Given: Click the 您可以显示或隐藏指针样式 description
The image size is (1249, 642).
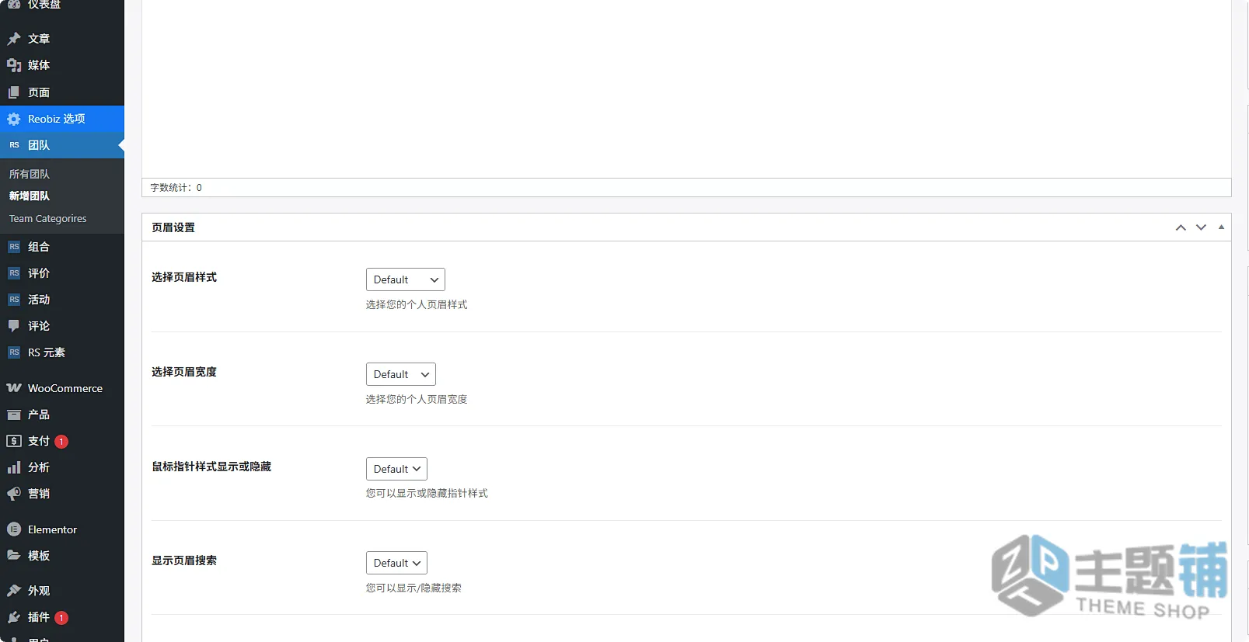Looking at the screenshot, I should click(x=427, y=494).
